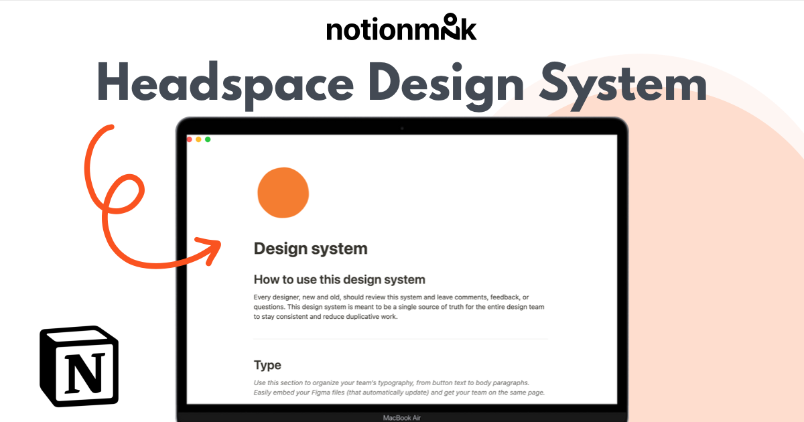Click the MacBook Air label

coord(401,416)
